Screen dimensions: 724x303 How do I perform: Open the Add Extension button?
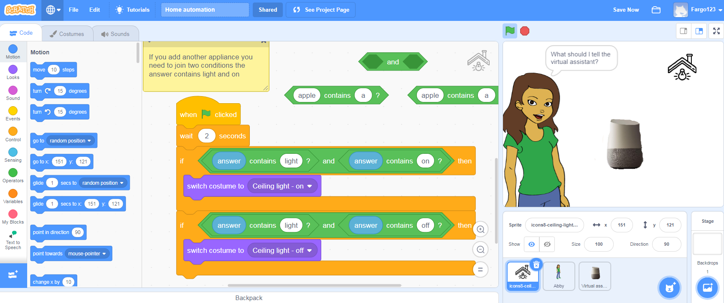point(13,275)
